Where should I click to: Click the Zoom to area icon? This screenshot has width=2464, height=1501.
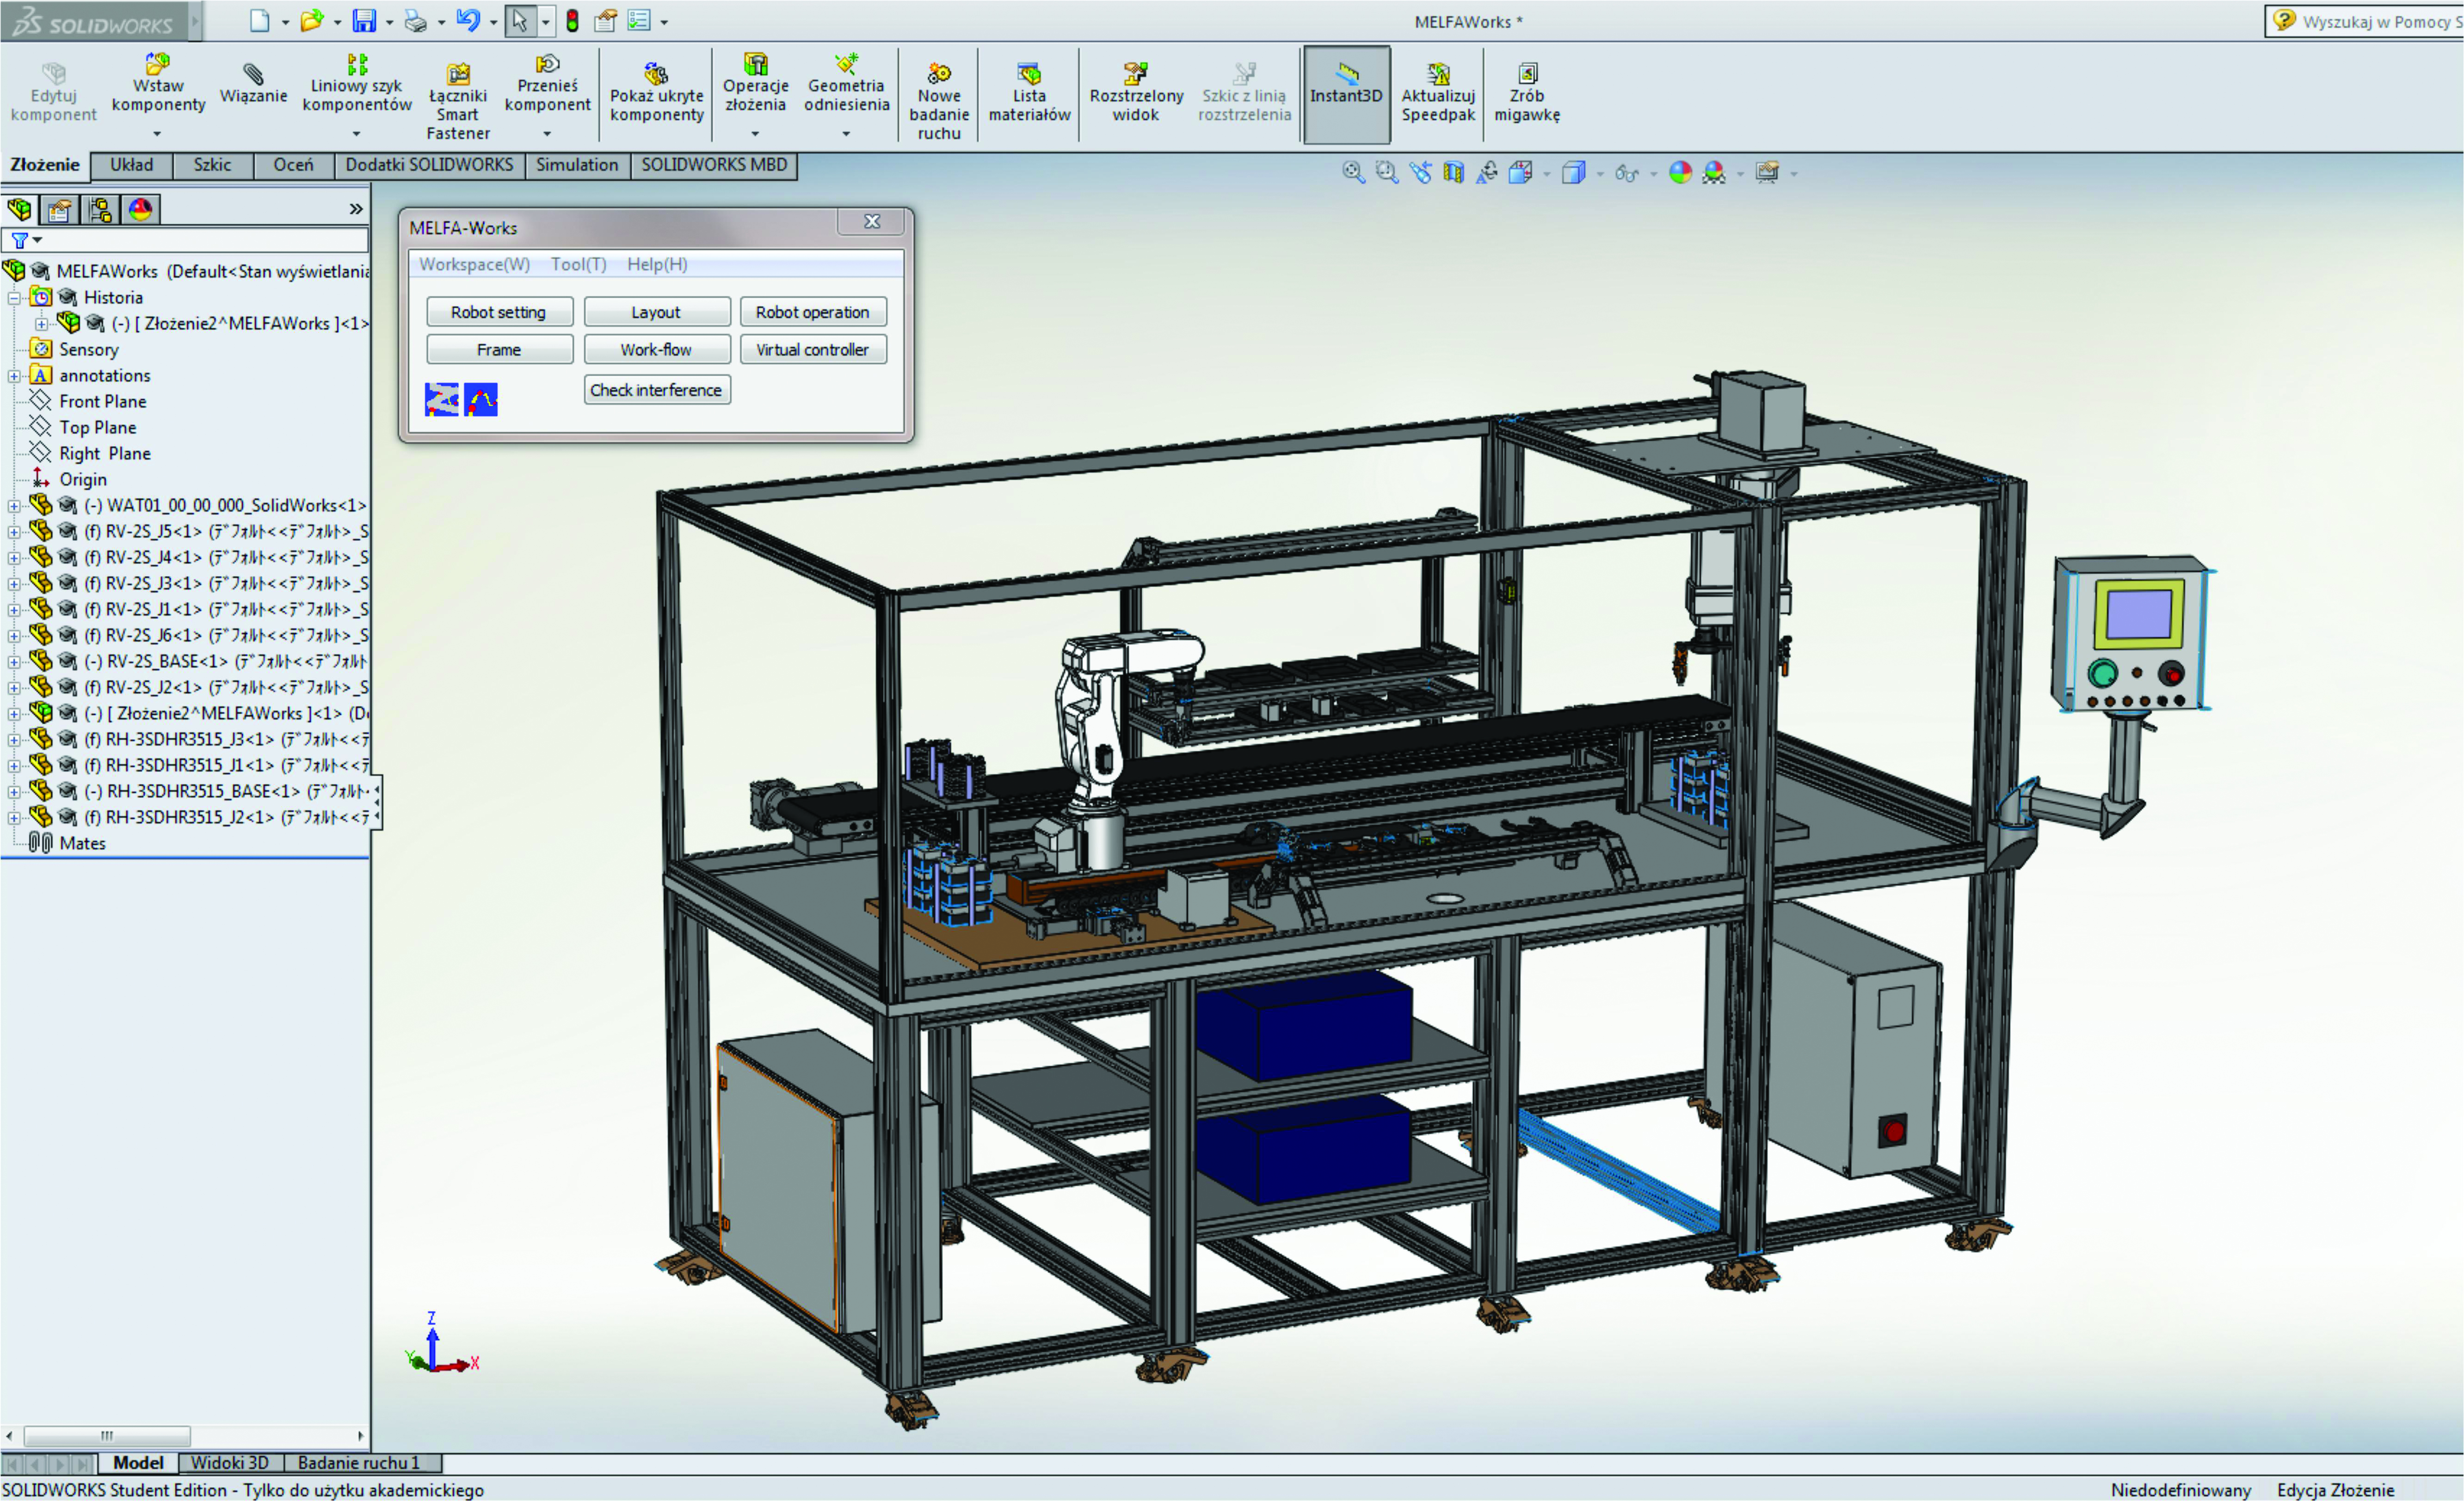point(1386,173)
